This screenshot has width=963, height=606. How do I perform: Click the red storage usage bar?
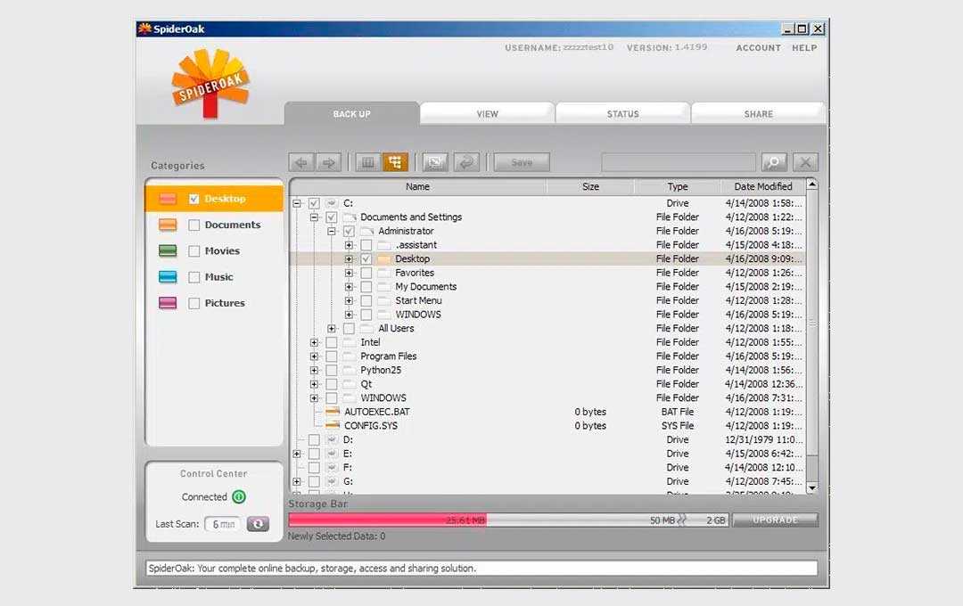388,520
